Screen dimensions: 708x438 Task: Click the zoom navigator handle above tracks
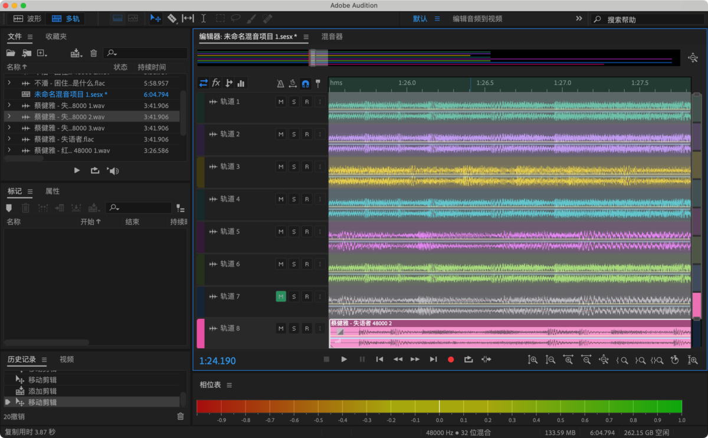click(319, 58)
